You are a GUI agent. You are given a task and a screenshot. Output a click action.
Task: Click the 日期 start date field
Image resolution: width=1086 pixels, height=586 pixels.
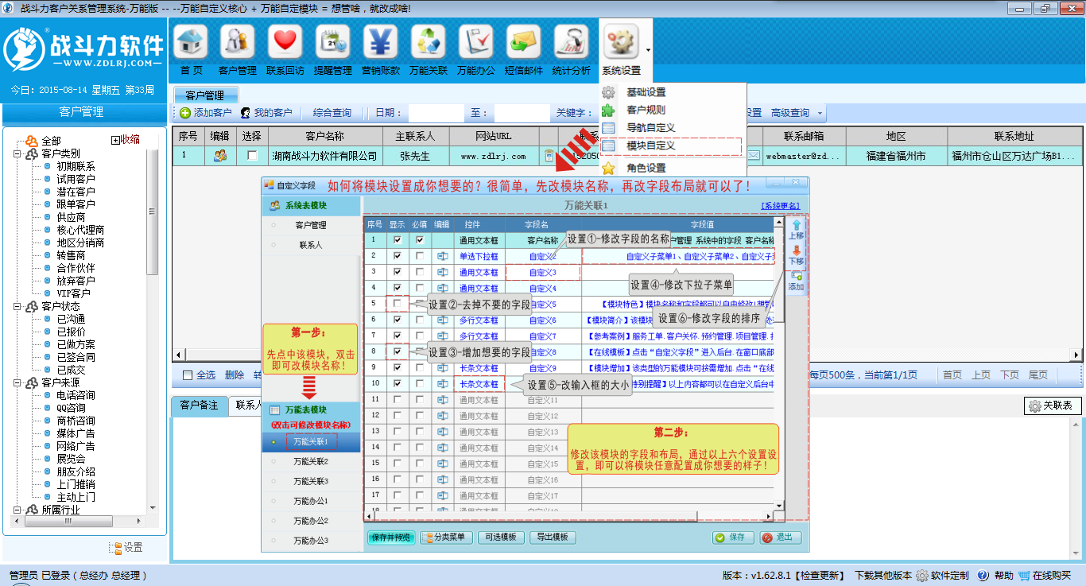coord(436,114)
